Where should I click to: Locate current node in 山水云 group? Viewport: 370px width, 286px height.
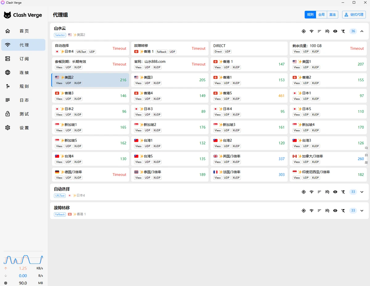point(304,31)
